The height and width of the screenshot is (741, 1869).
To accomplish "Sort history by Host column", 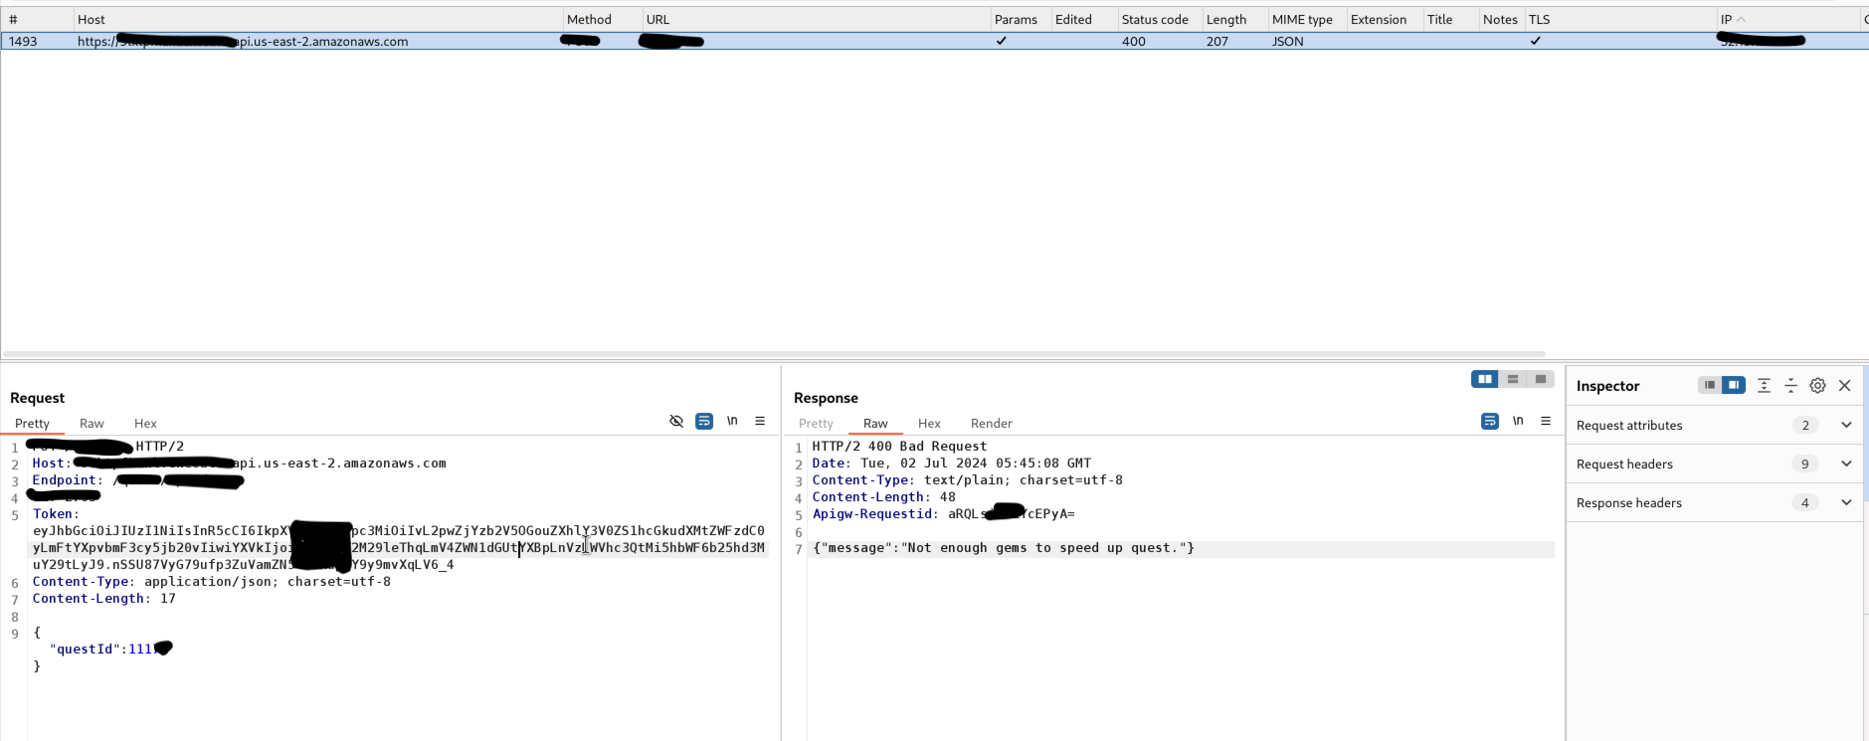I will pyautogui.click(x=318, y=19).
